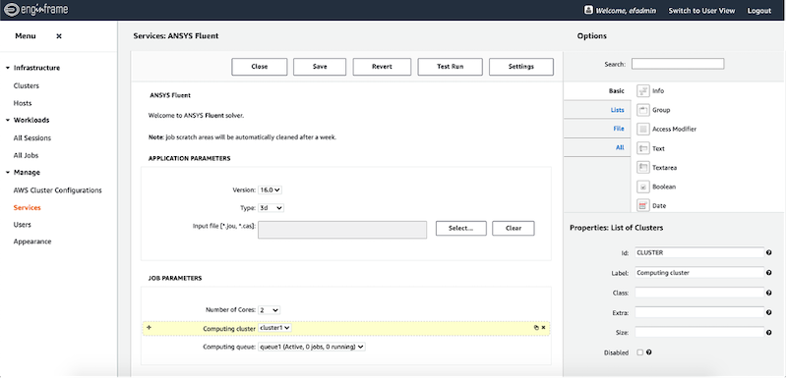Remove the Computing cluster field with X icon

coord(544,327)
